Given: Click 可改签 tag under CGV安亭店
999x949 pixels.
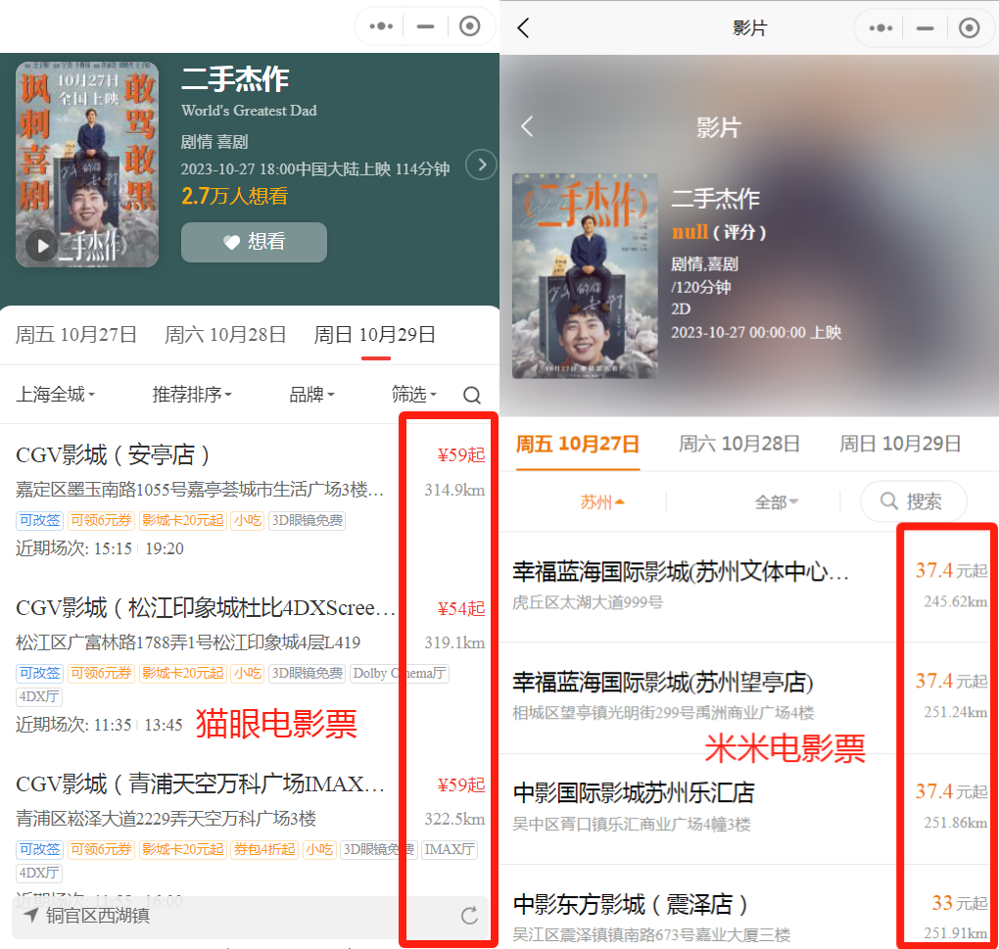Looking at the screenshot, I should 39,520.
